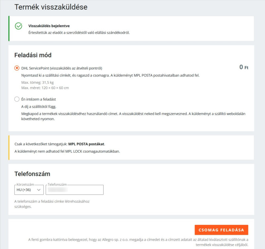
Task: Click the chevron arrow in Körzetszám selector
Action: (39, 190)
